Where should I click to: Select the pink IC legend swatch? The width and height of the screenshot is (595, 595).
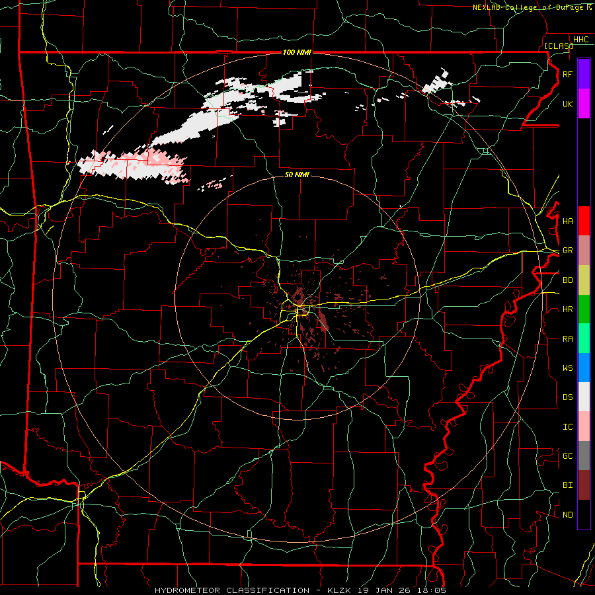pos(584,426)
